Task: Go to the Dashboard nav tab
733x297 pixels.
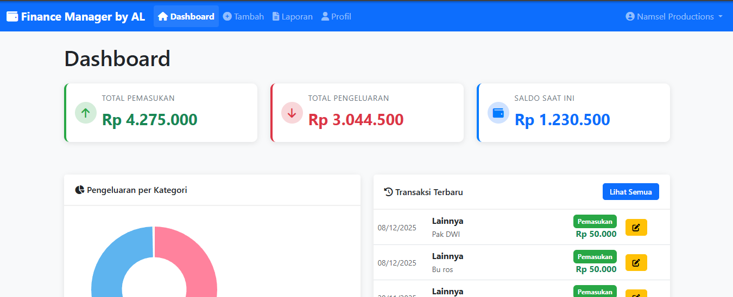Action: [x=186, y=16]
